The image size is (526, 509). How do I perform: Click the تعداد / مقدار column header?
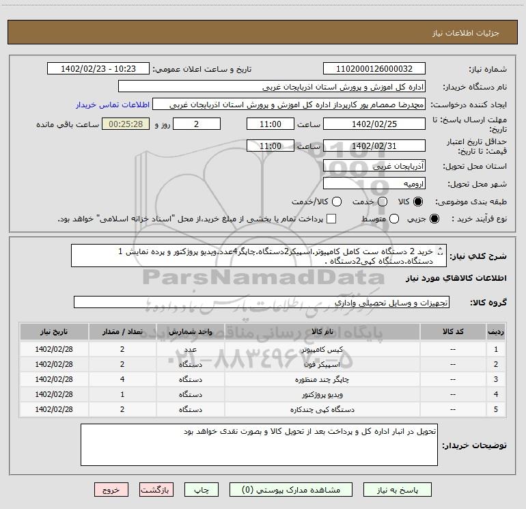[x=122, y=332]
